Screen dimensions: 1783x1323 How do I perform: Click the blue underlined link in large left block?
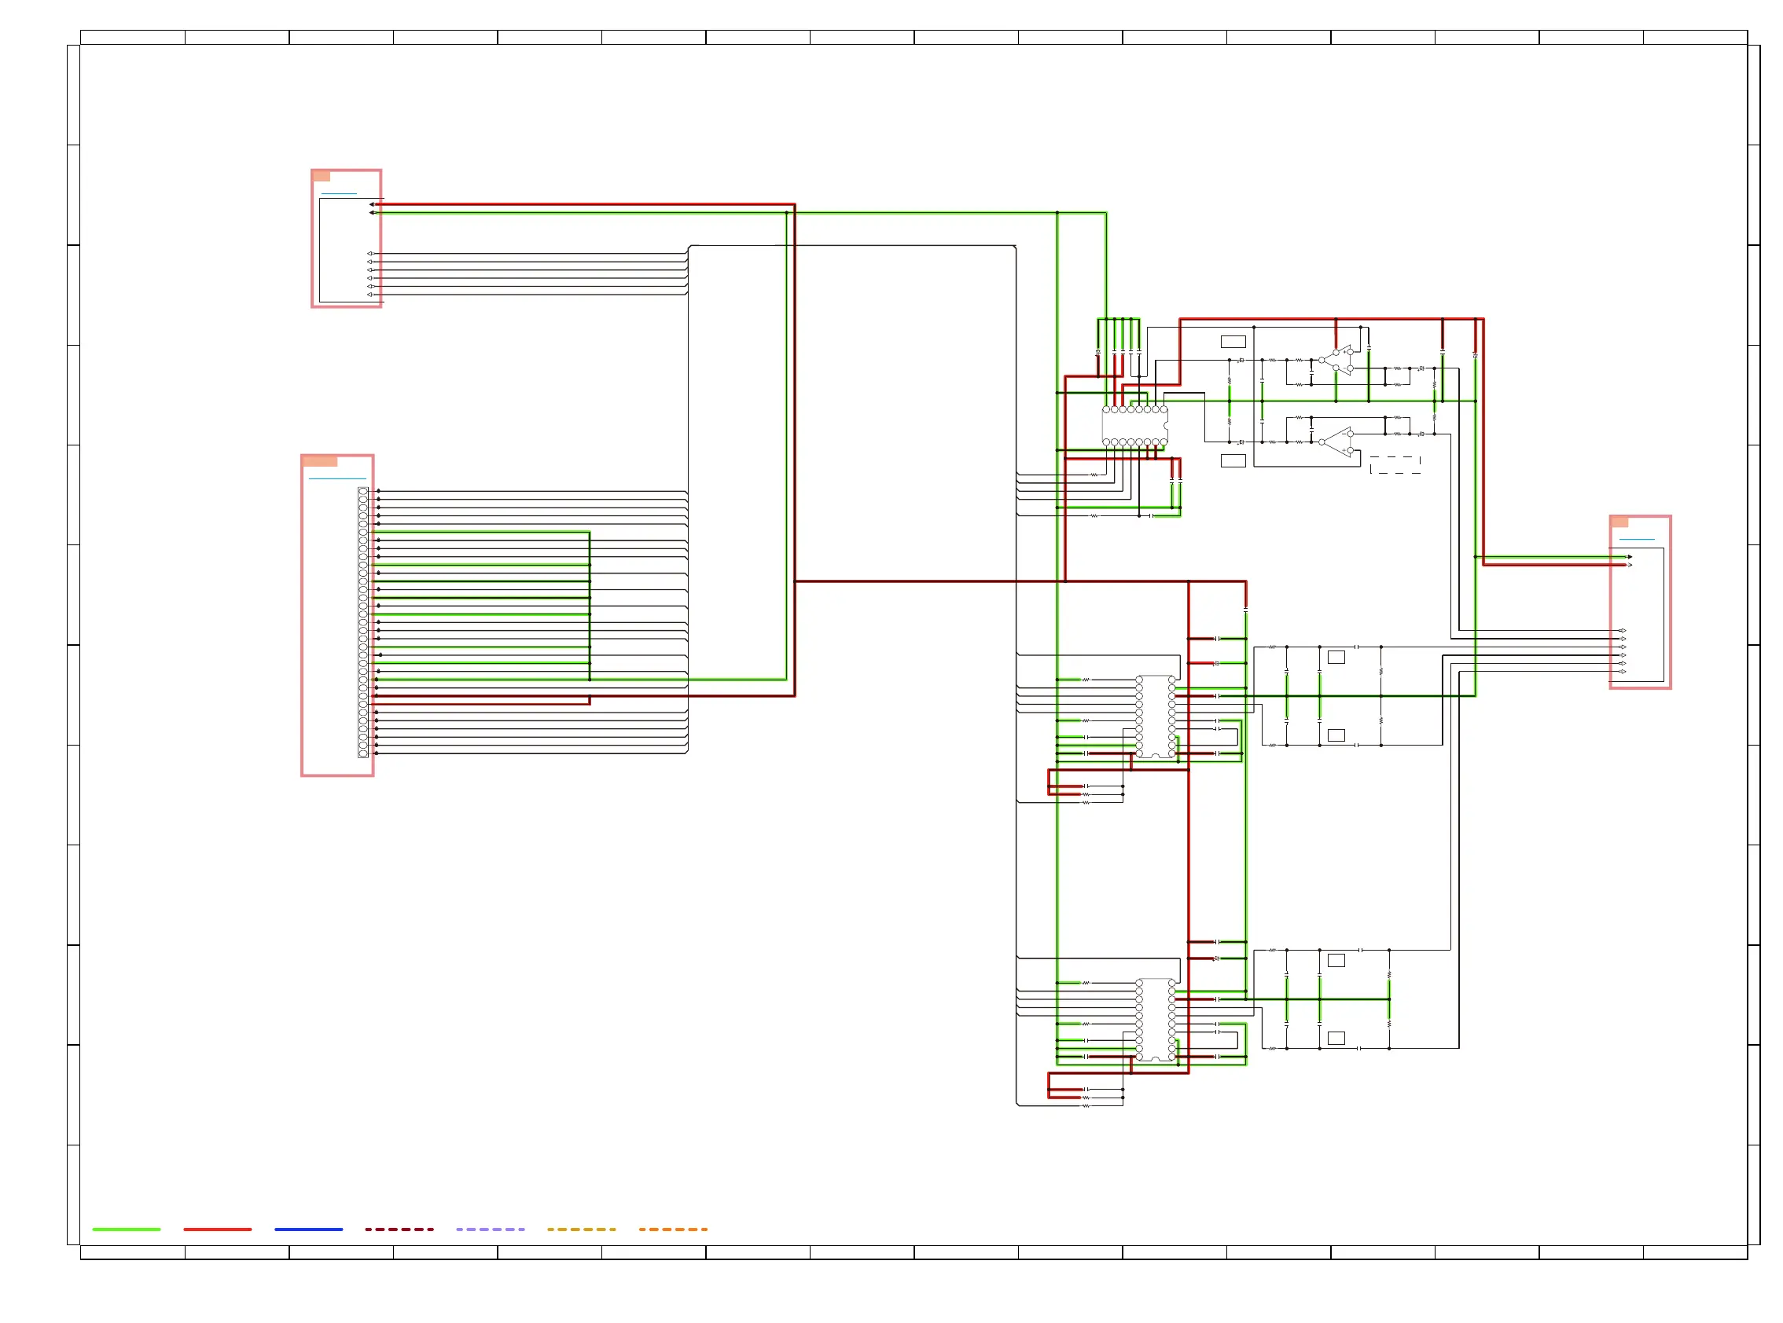click(x=336, y=478)
